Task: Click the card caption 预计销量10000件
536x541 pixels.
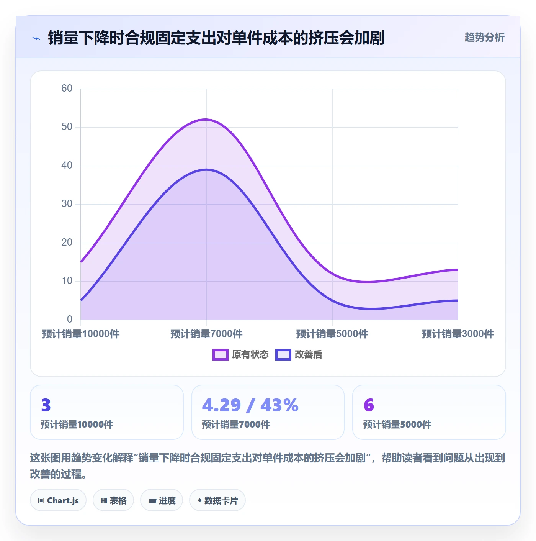Action: (x=77, y=425)
